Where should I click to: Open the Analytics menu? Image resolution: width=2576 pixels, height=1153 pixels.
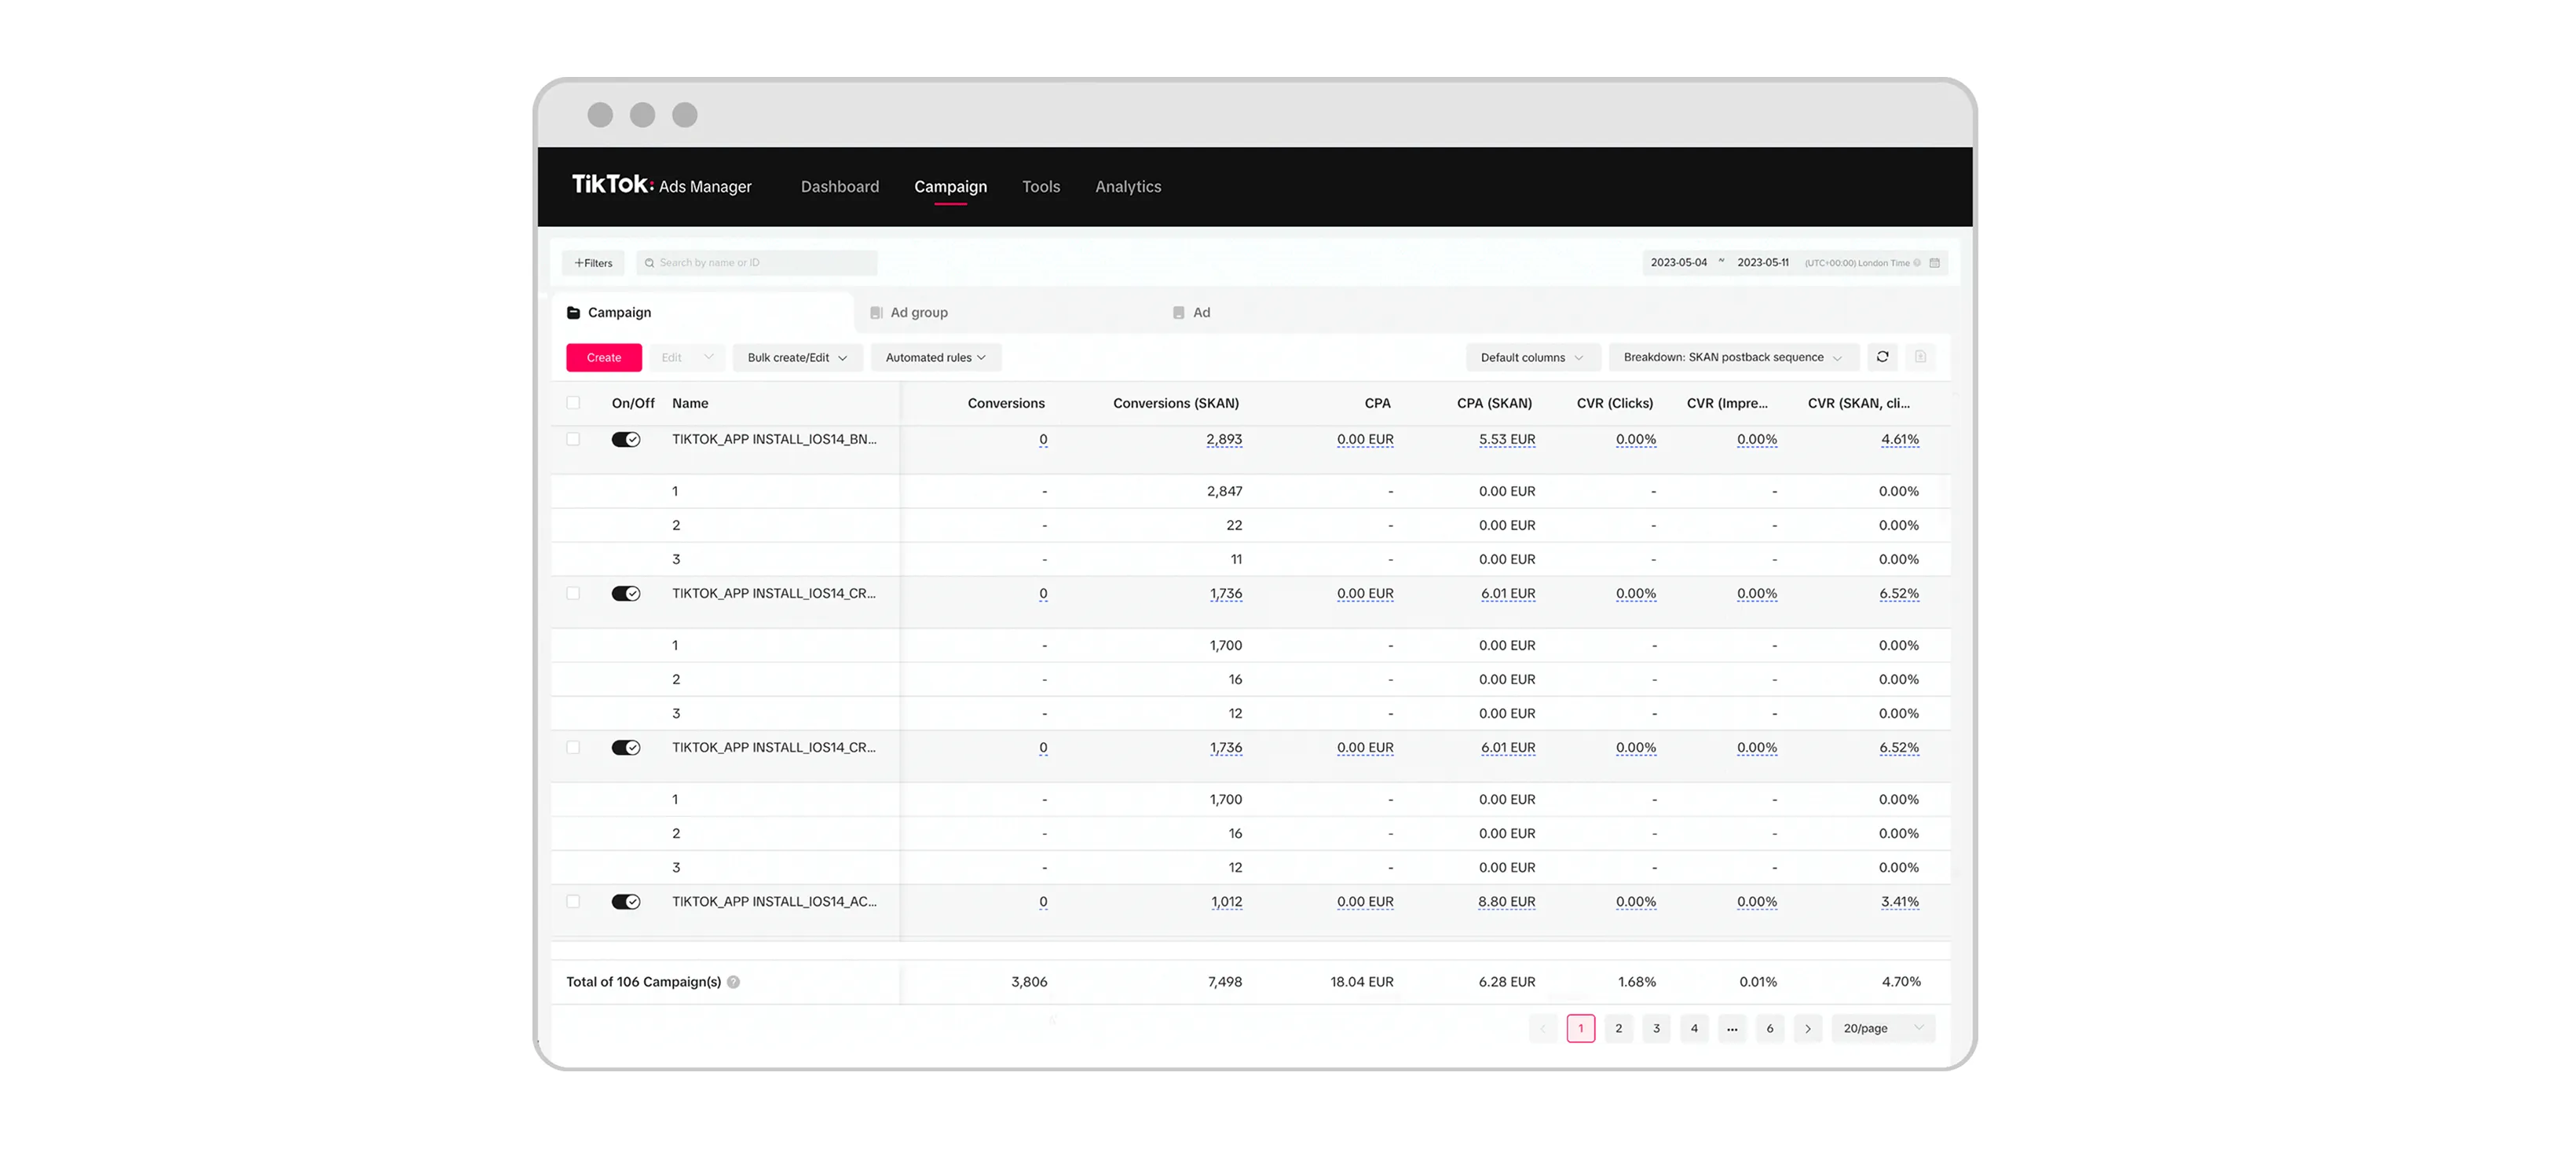pyautogui.click(x=1128, y=187)
